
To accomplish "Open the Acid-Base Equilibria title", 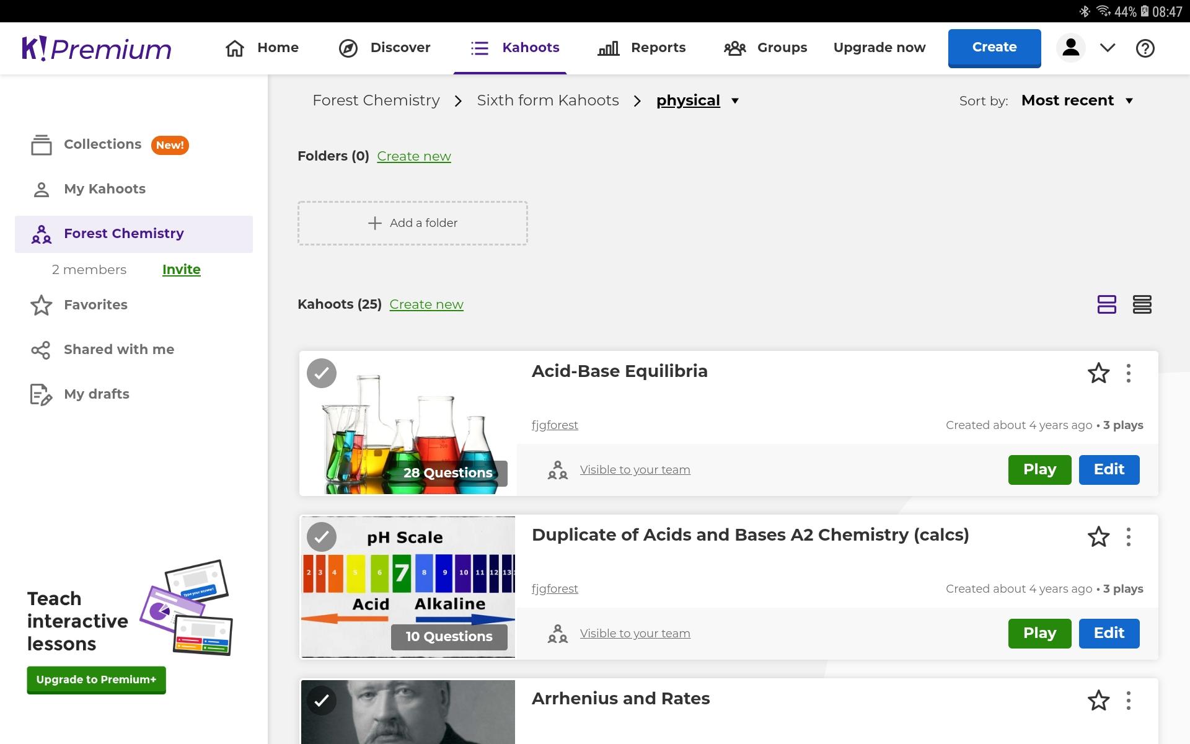I will point(619,371).
